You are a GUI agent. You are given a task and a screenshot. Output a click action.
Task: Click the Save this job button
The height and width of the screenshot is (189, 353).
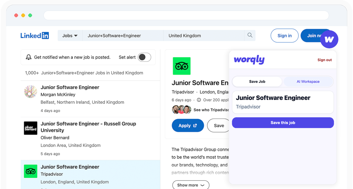point(283,123)
